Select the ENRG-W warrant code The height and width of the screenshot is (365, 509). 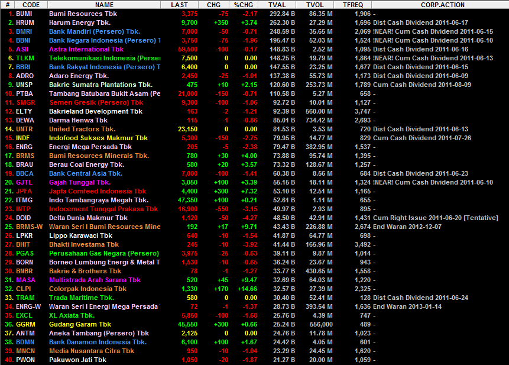(28, 306)
